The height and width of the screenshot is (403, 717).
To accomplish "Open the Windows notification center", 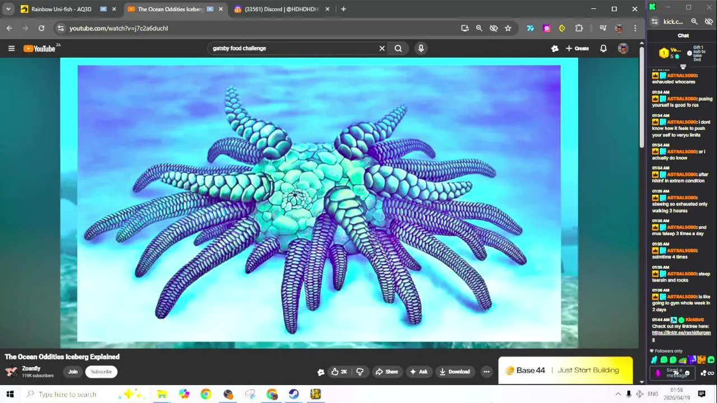I will pos(701,394).
